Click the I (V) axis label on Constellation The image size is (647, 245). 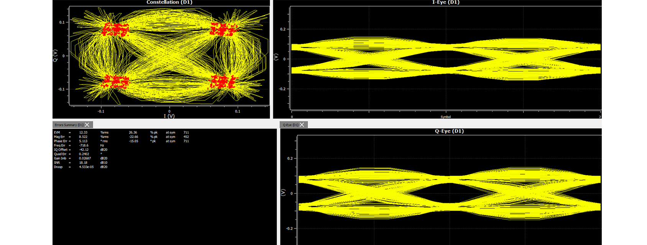click(169, 116)
